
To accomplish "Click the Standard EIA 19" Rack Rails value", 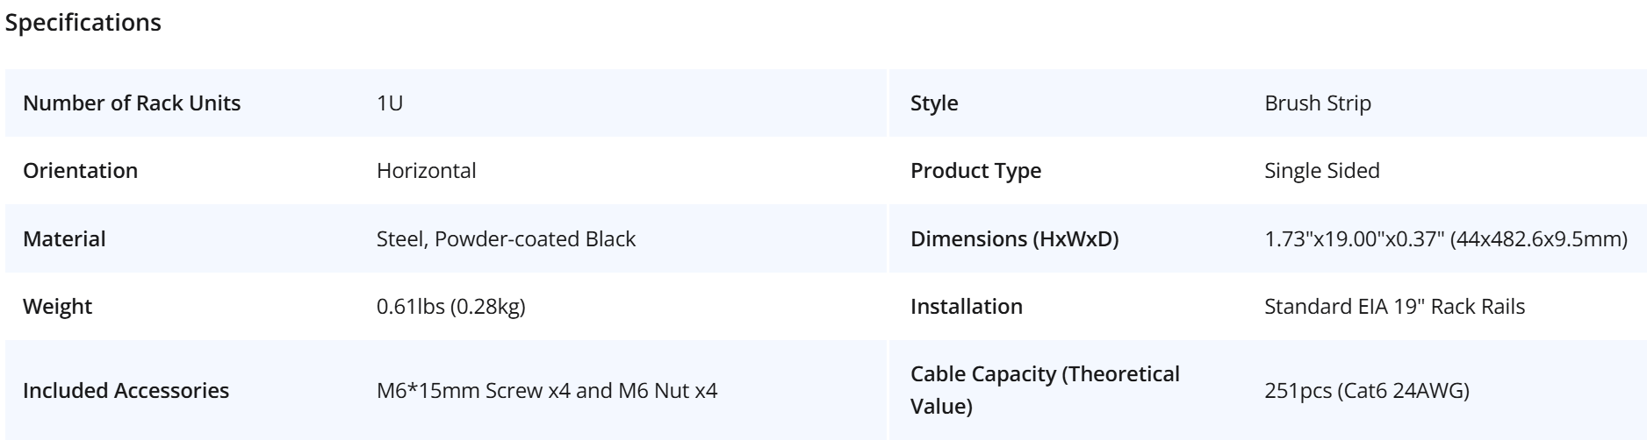I will (1394, 307).
